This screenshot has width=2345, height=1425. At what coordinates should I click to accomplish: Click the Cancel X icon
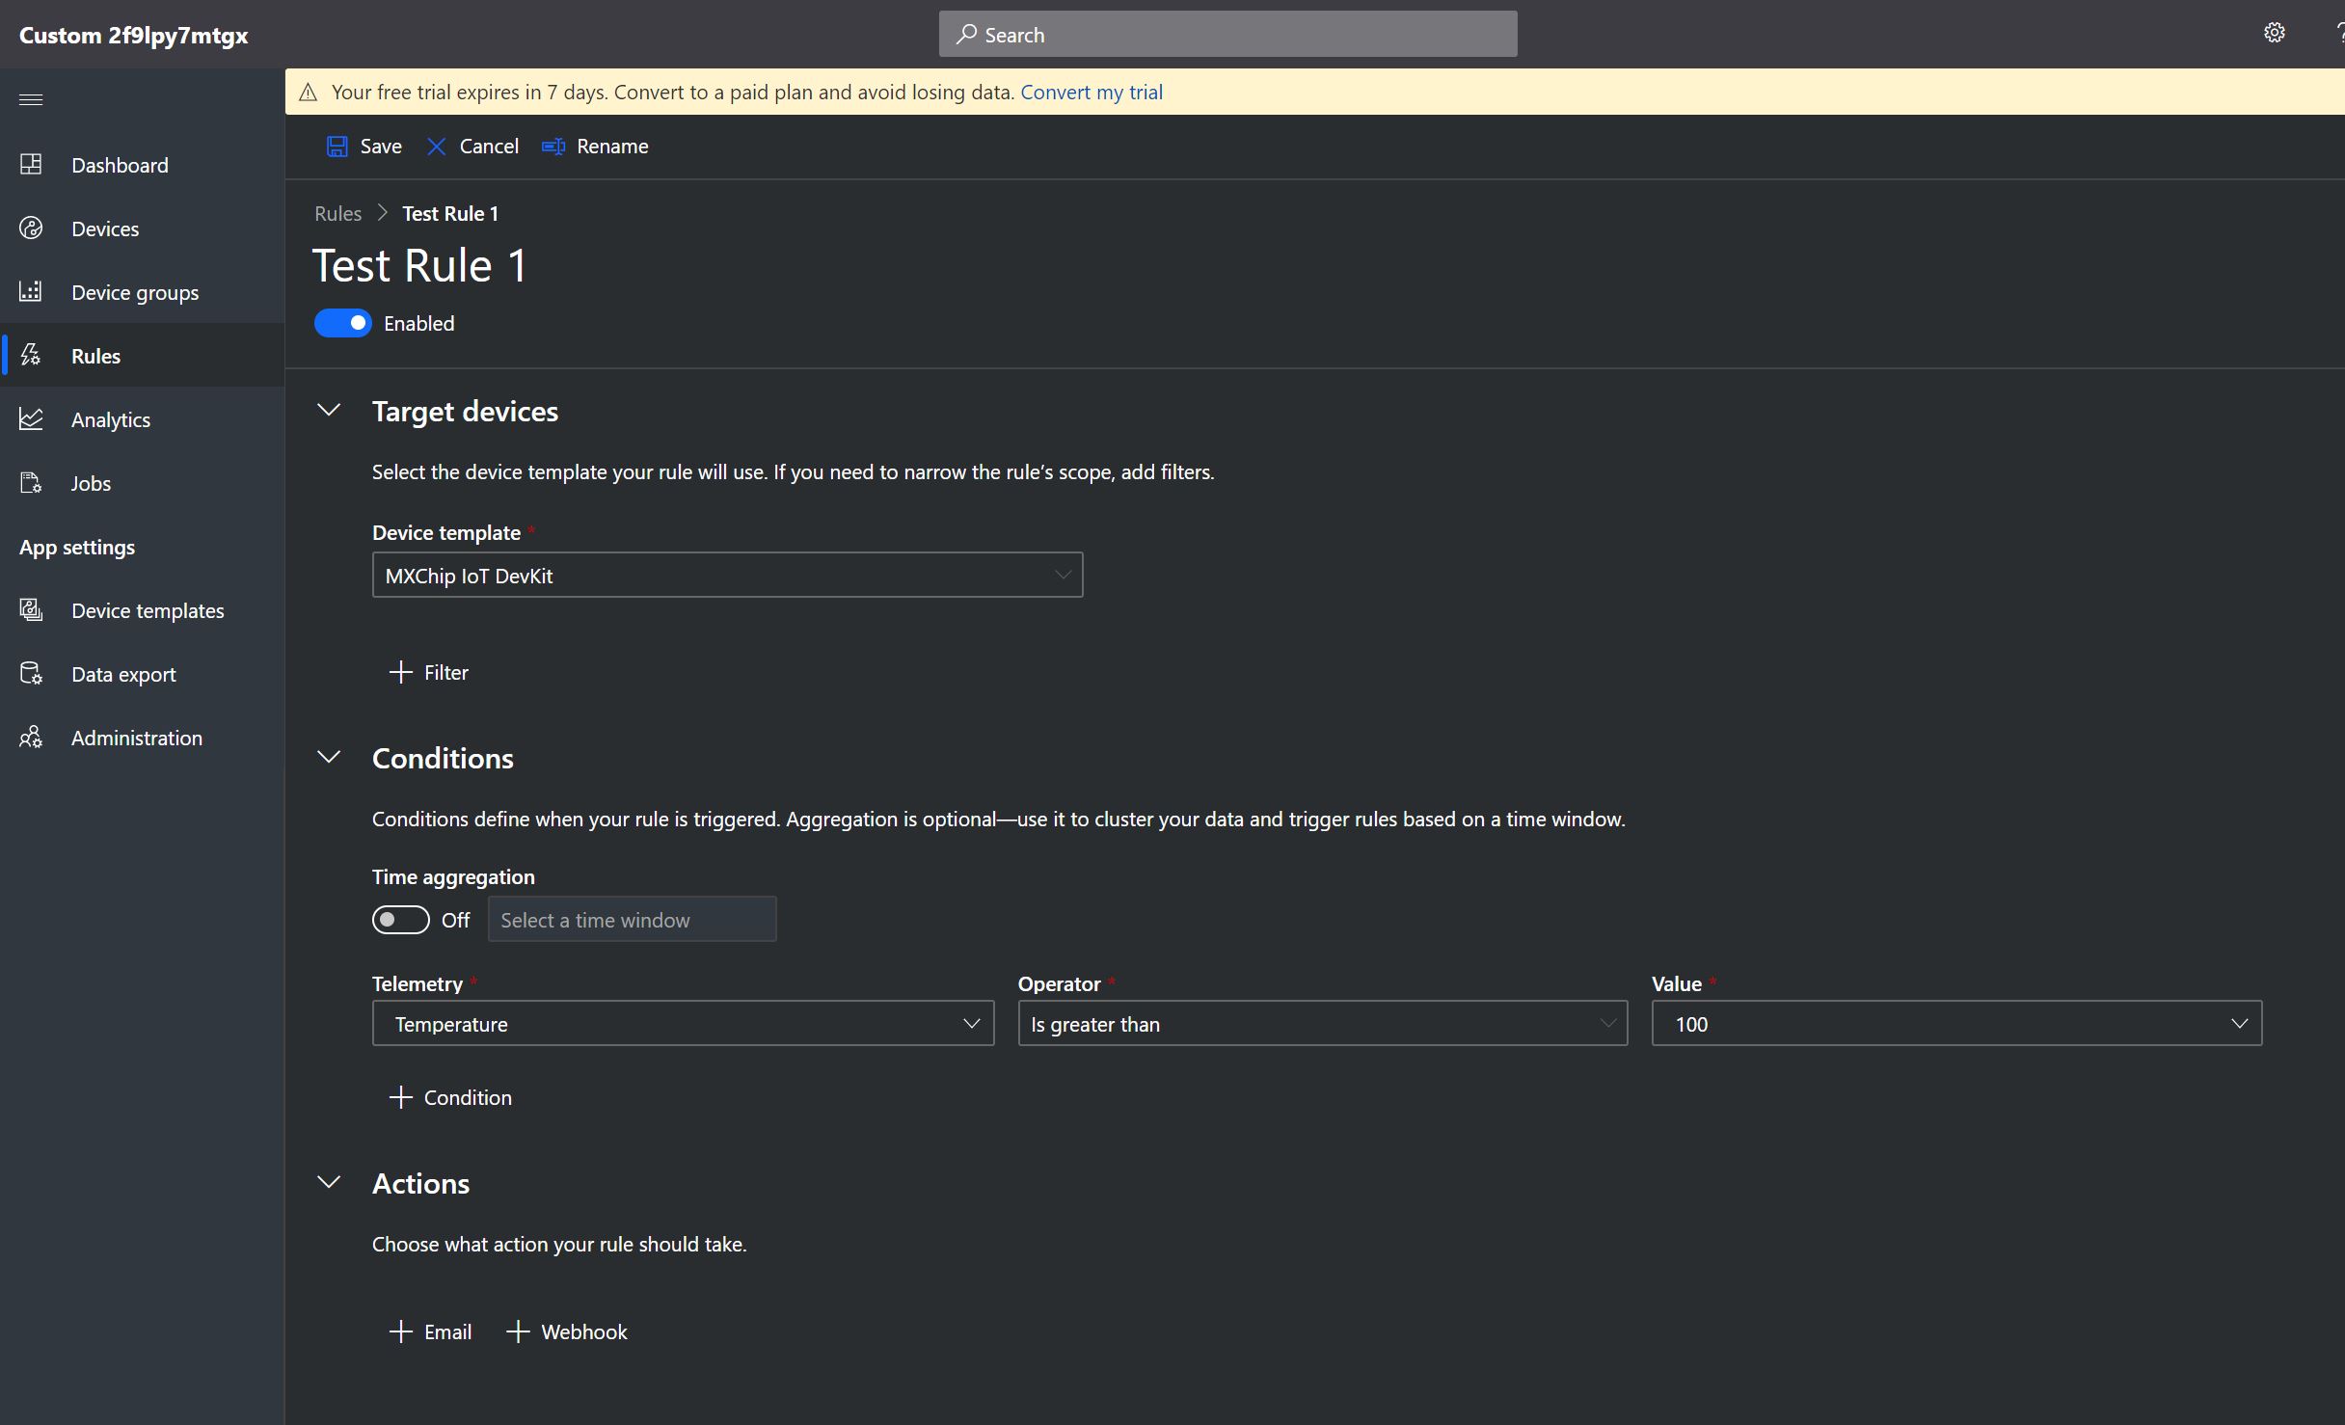click(437, 147)
